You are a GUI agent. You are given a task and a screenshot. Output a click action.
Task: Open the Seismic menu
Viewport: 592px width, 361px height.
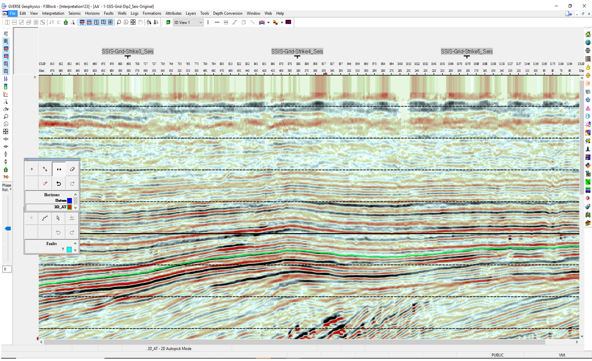click(x=75, y=13)
